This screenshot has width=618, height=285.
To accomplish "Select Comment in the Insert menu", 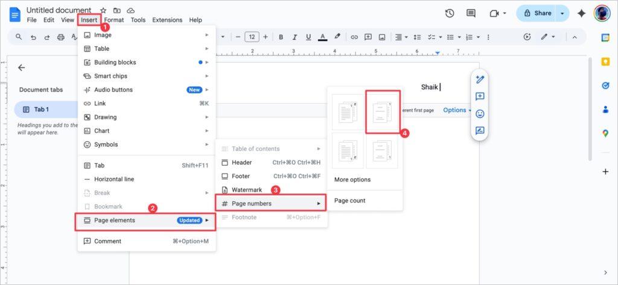I will point(147,241).
